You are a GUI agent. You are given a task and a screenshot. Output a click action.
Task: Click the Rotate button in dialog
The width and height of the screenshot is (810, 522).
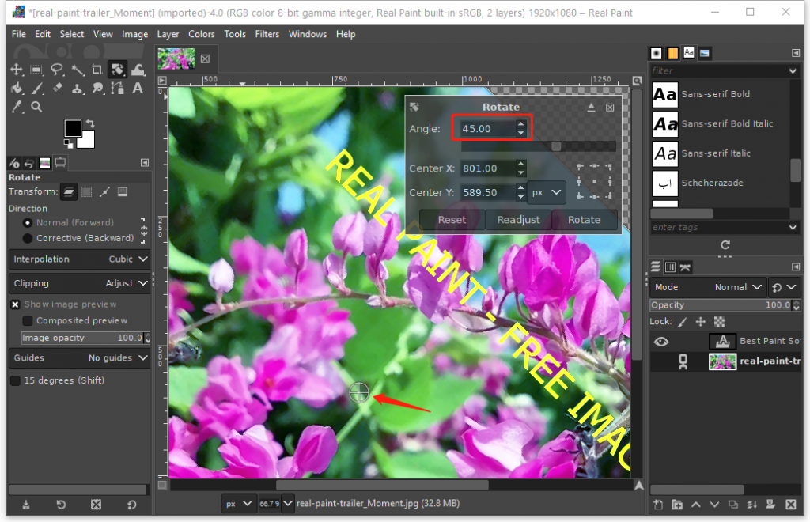[584, 220]
